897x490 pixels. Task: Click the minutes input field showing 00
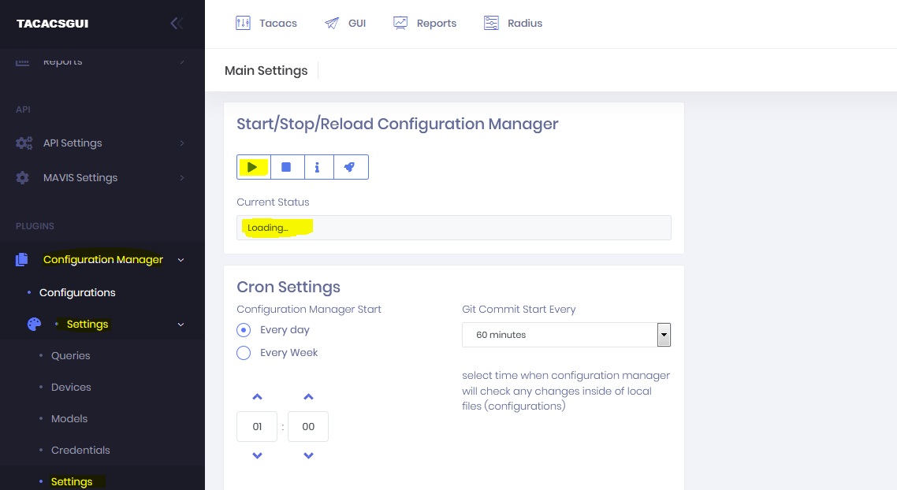click(308, 426)
